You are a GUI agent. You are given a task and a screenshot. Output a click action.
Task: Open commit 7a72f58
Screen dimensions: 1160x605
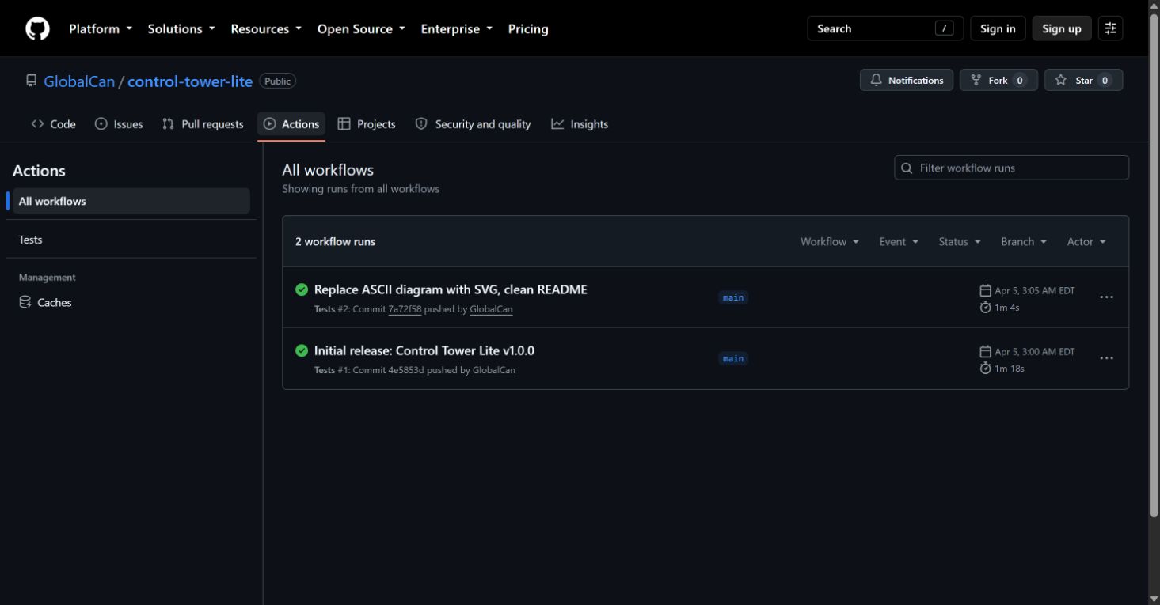[405, 309]
